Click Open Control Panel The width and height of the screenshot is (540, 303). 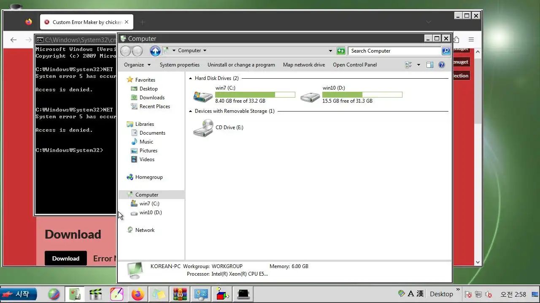tap(355, 65)
